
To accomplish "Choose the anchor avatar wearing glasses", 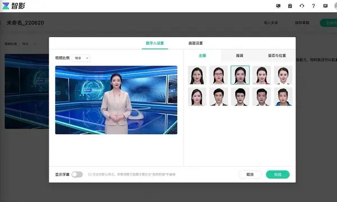I will point(218,75).
